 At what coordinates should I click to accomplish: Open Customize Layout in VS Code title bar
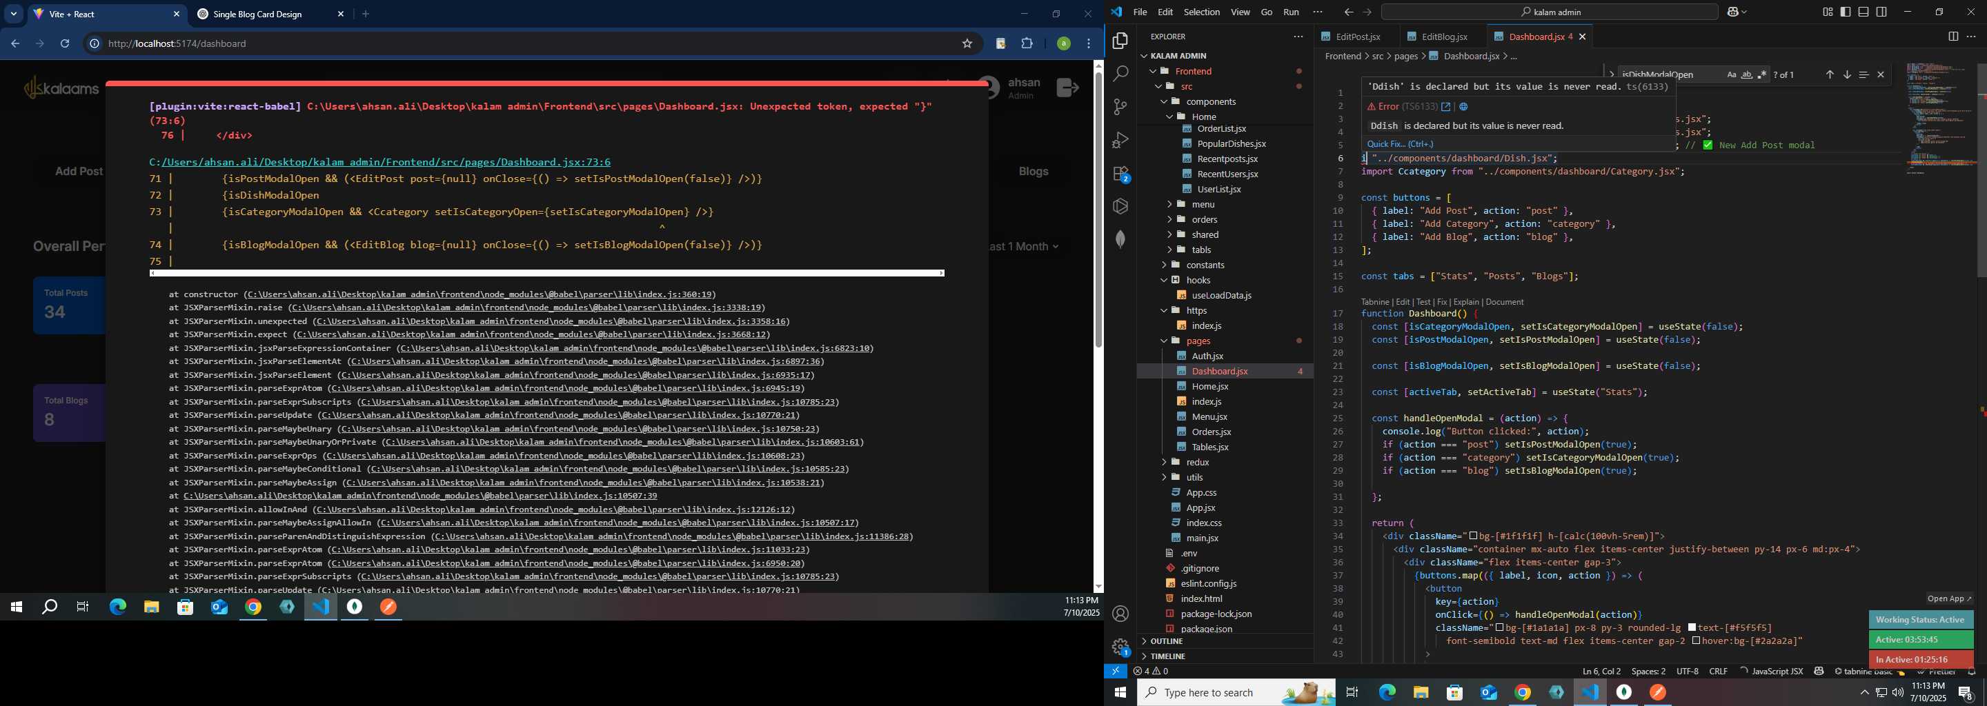pos(1828,12)
